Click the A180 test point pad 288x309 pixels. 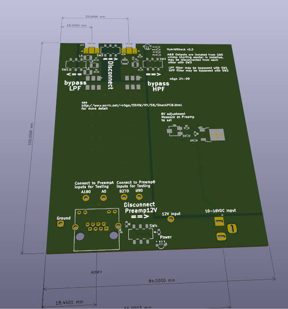pyautogui.click(x=86, y=197)
